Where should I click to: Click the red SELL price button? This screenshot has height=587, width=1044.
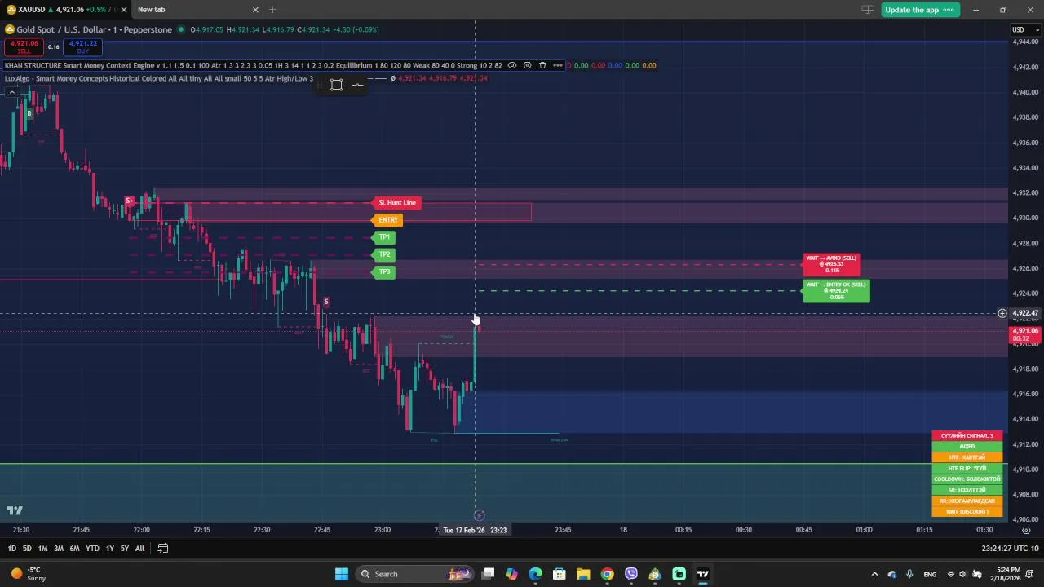click(x=24, y=46)
